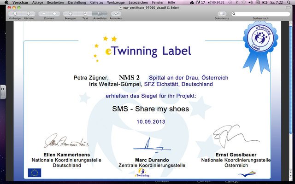Go to the previous page (Vorherige)
The width and height of the screenshot is (295, 184).
coord(15,14)
